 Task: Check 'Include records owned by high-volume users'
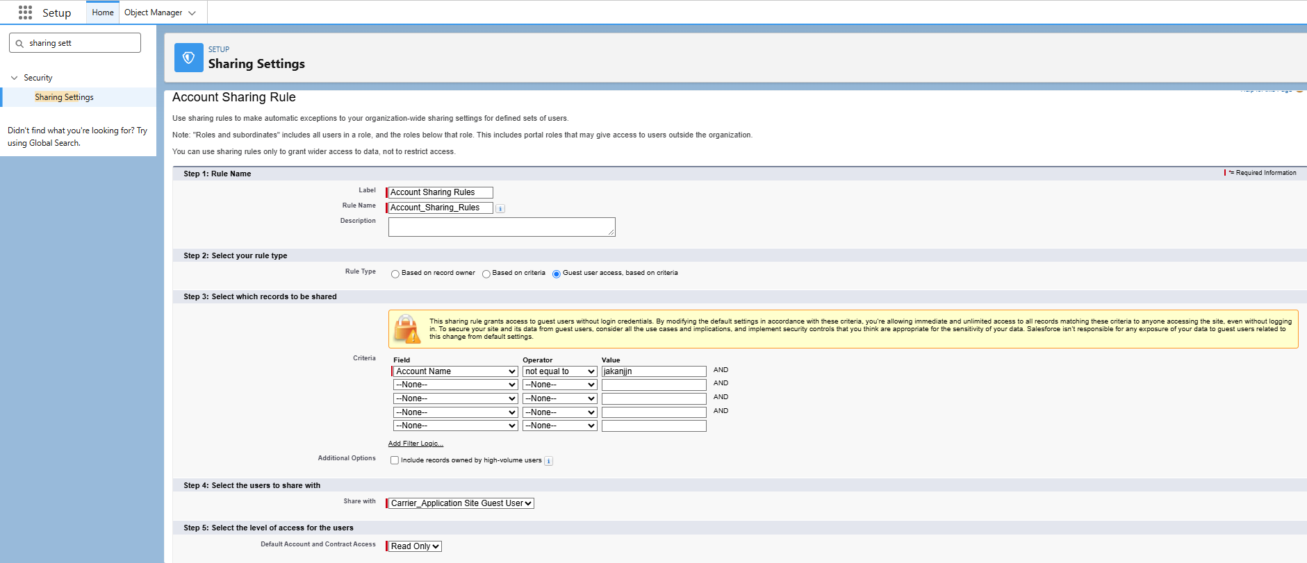pos(395,460)
